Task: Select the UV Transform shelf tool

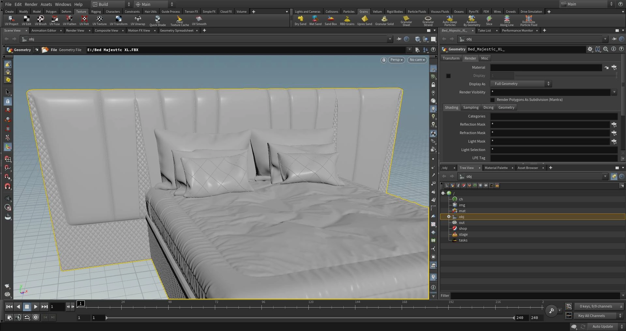Action: [118, 21]
